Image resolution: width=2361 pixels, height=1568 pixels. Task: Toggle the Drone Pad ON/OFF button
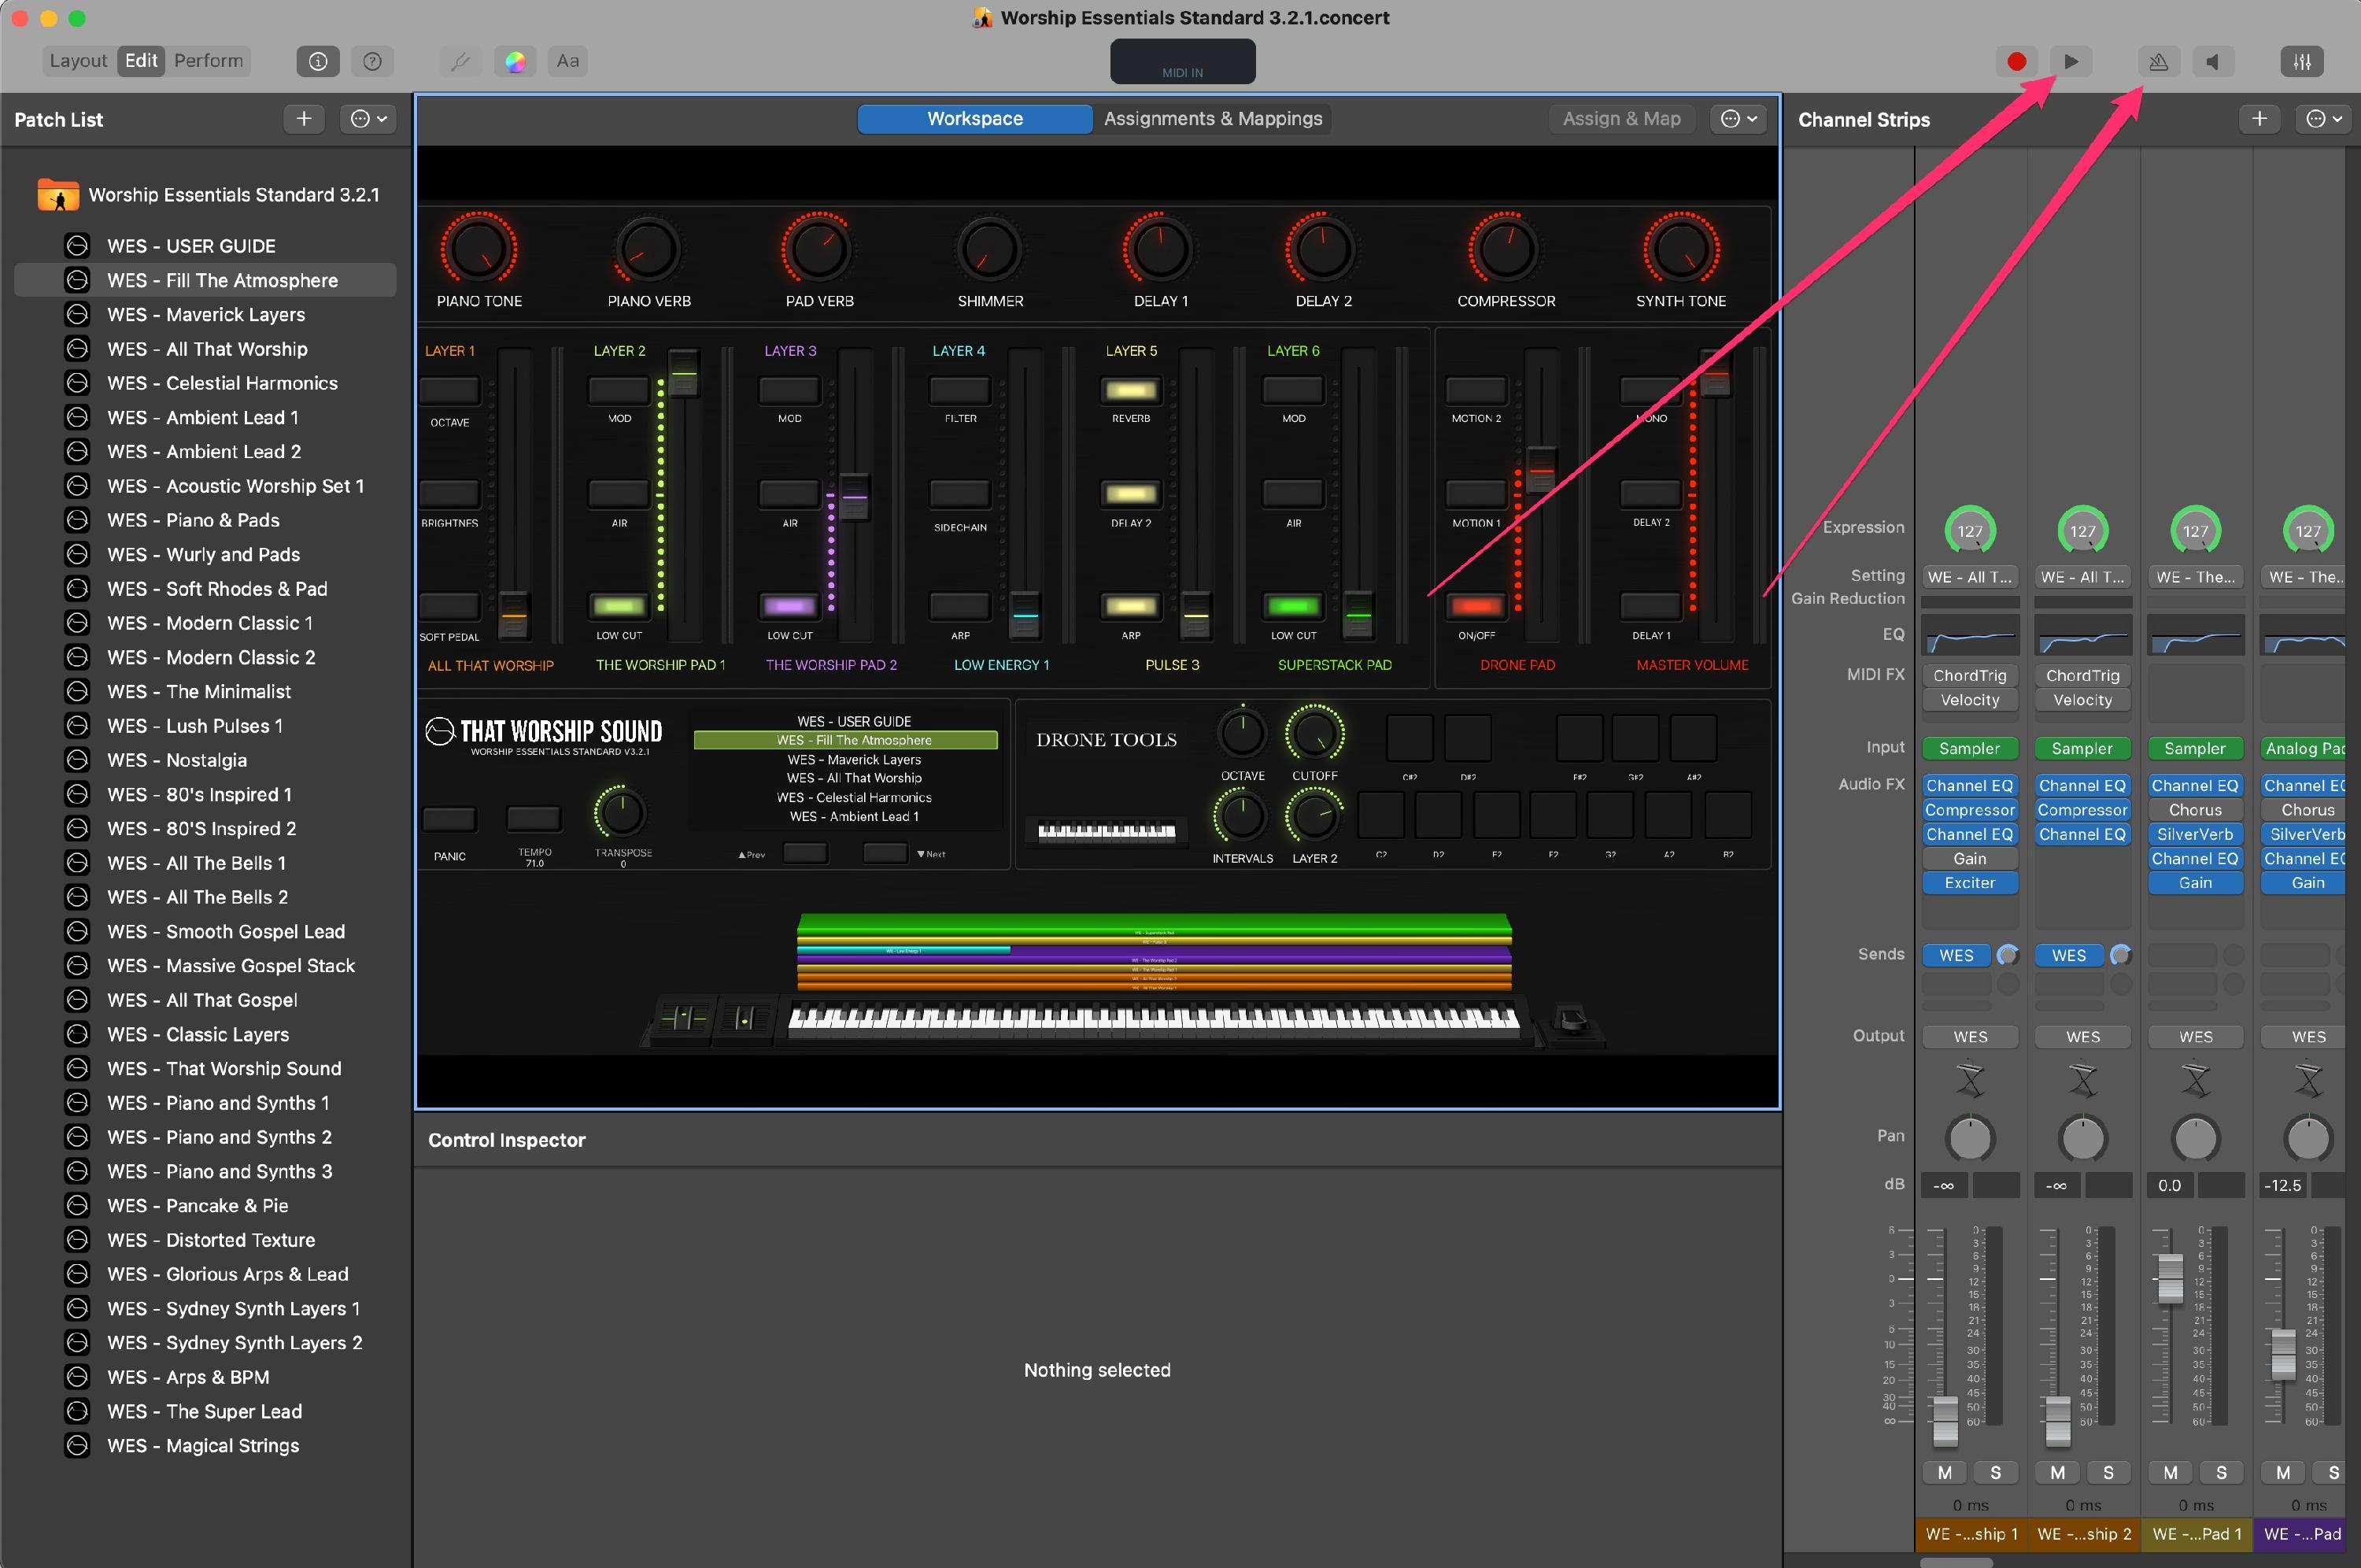(x=1476, y=606)
